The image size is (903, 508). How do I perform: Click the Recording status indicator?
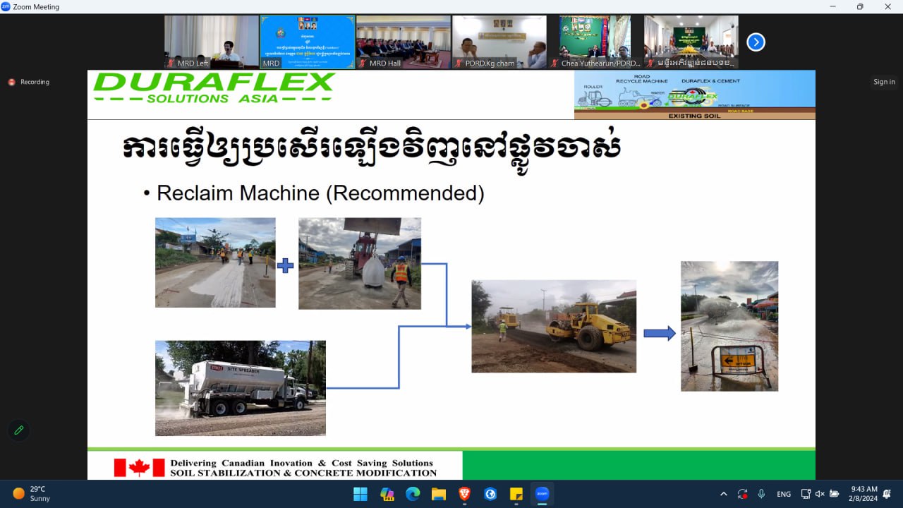point(29,82)
